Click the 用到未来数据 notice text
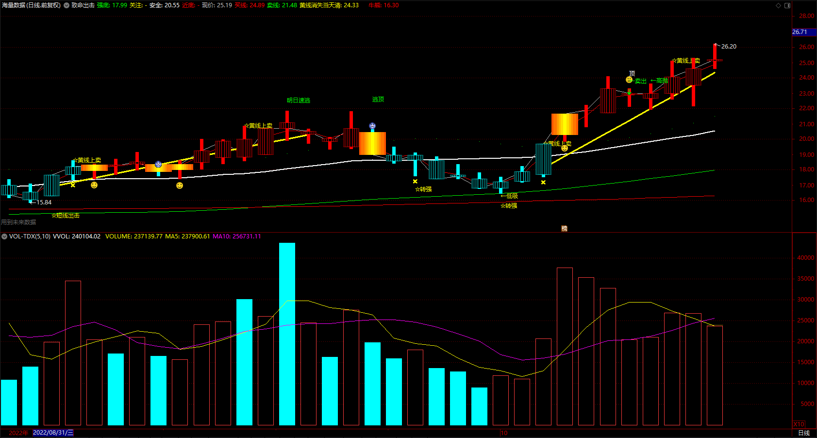The image size is (817, 438). coord(18,222)
